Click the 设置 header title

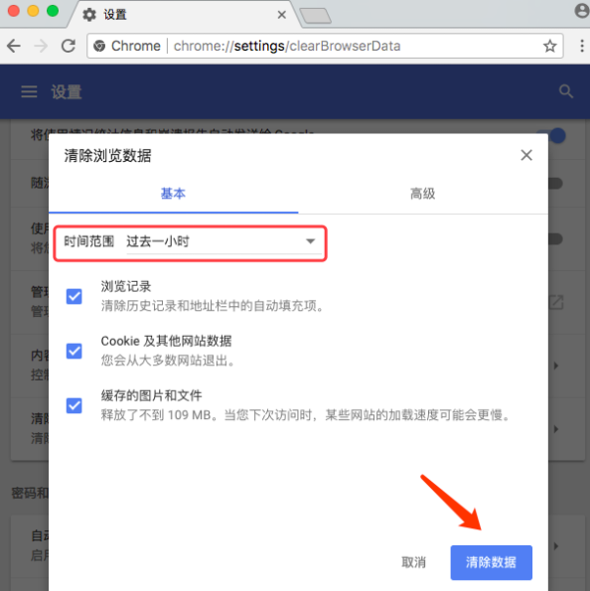[67, 91]
